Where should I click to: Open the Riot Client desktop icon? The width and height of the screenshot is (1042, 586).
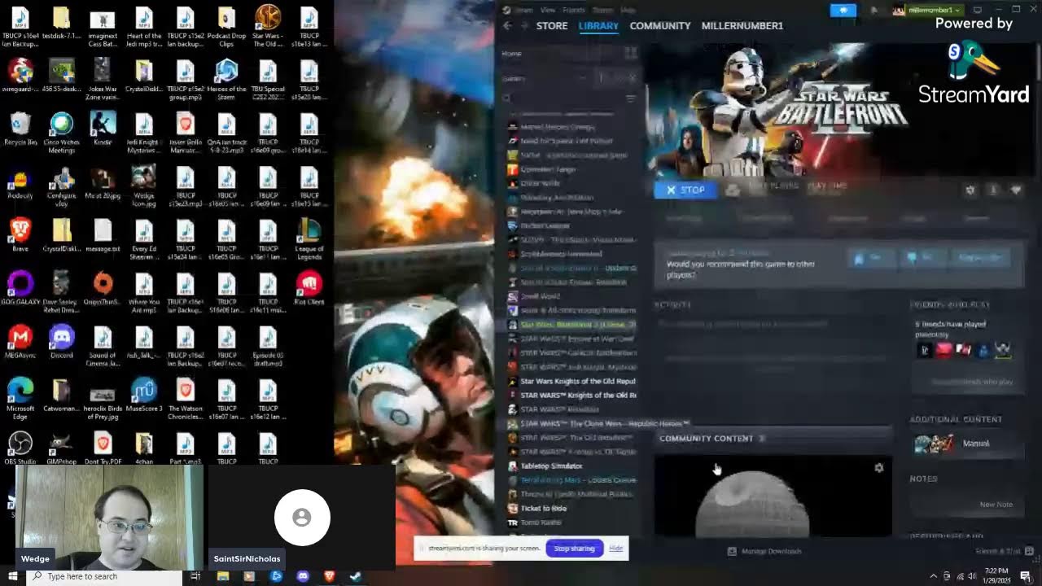(x=309, y=289)
